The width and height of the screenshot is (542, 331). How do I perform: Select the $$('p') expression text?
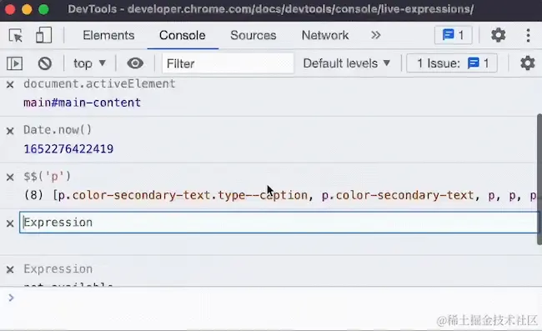coord(47,176)
